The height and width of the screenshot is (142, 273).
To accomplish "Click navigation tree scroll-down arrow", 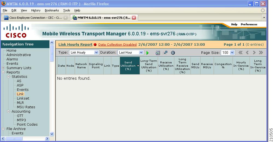I will [52, 134].
